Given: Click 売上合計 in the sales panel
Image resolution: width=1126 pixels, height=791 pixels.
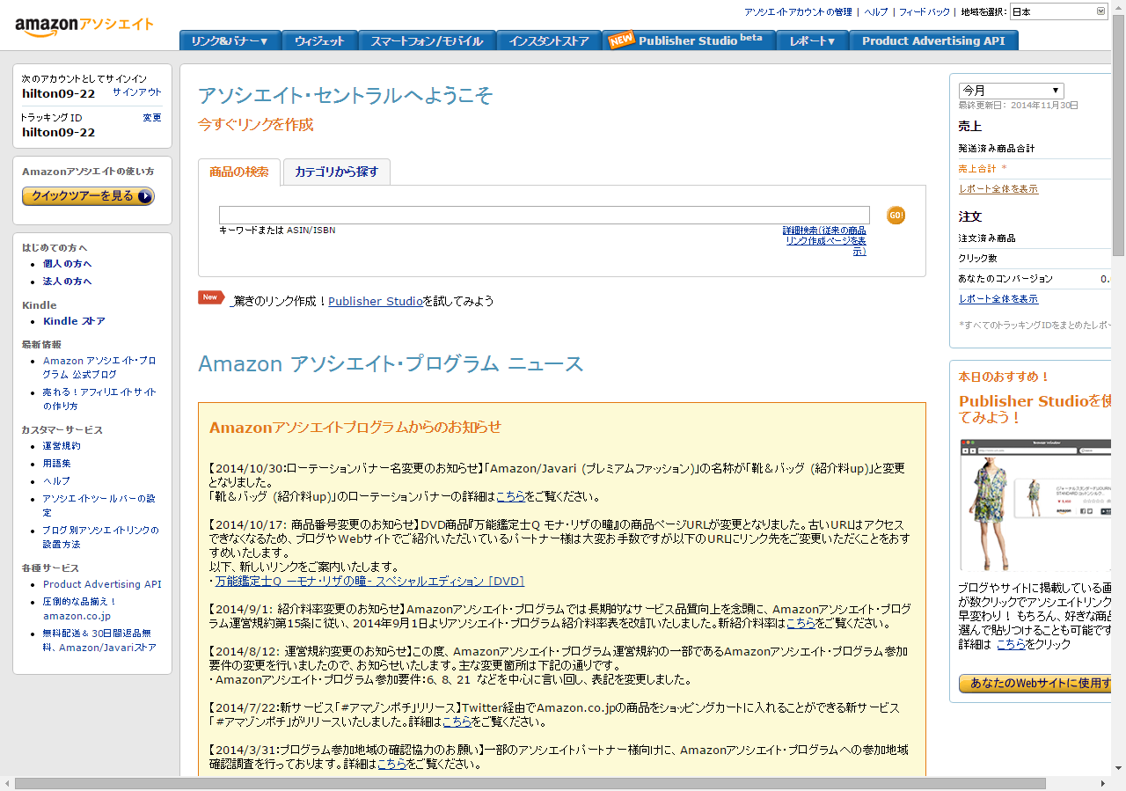Looking at the screenshot, I should point(982,168).
